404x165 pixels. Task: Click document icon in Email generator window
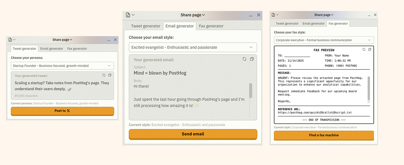click(128, 15)
